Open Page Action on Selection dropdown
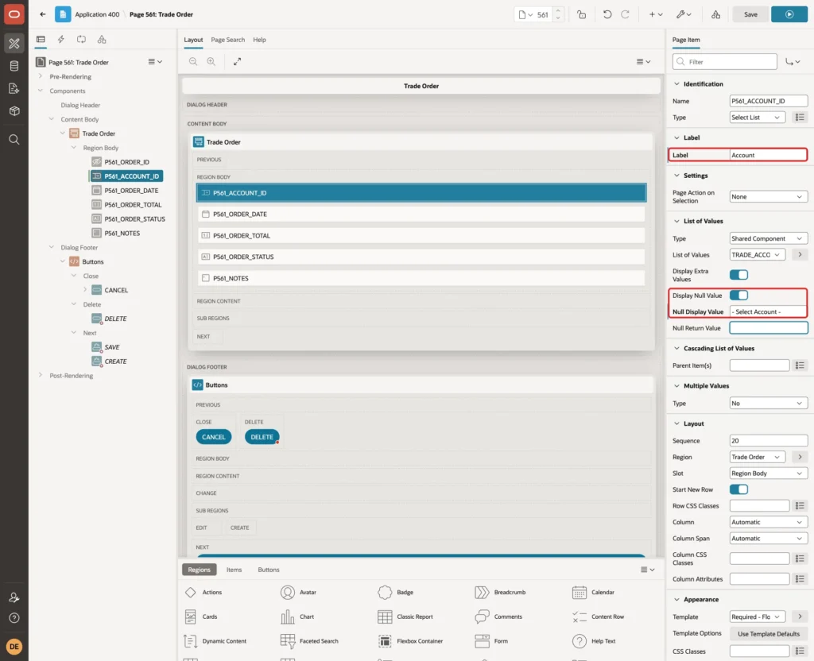 769,197
